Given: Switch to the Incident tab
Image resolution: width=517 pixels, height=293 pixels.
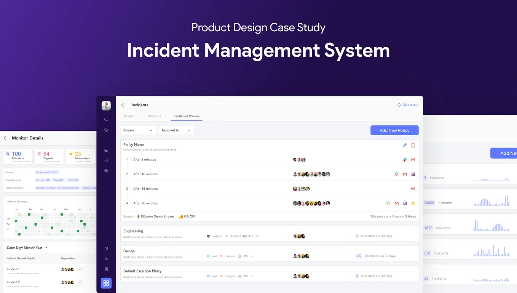Looking at the screenshot, I should 130,116.
